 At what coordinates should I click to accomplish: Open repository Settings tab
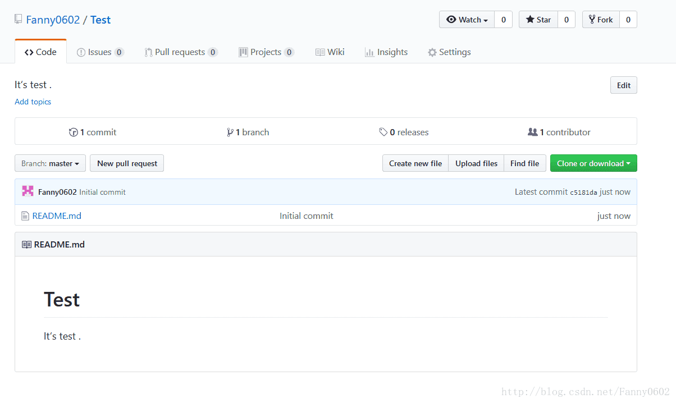pos(449,52)
